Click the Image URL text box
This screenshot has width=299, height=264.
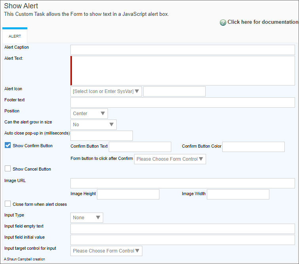tap(183, 183)
